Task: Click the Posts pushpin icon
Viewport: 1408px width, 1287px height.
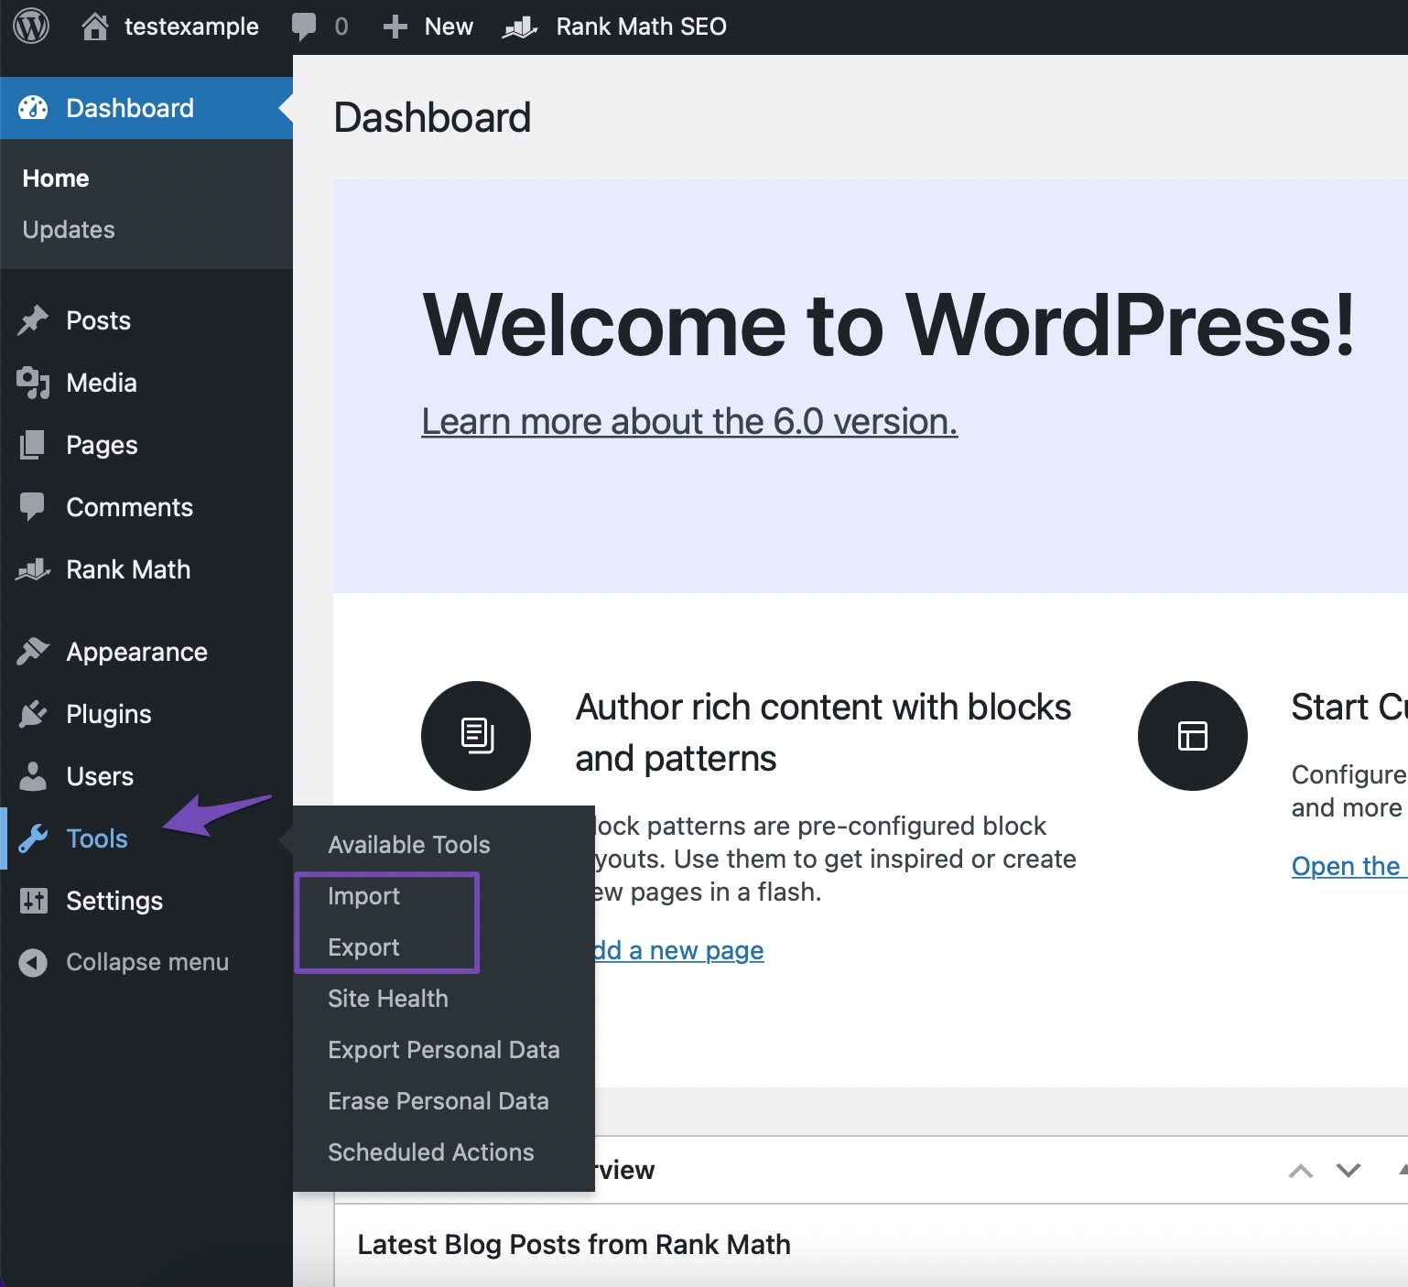Action: [x=33, y=320]
